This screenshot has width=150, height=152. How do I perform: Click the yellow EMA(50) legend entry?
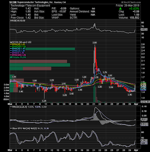pyautogui.click(x=18, y=44)
